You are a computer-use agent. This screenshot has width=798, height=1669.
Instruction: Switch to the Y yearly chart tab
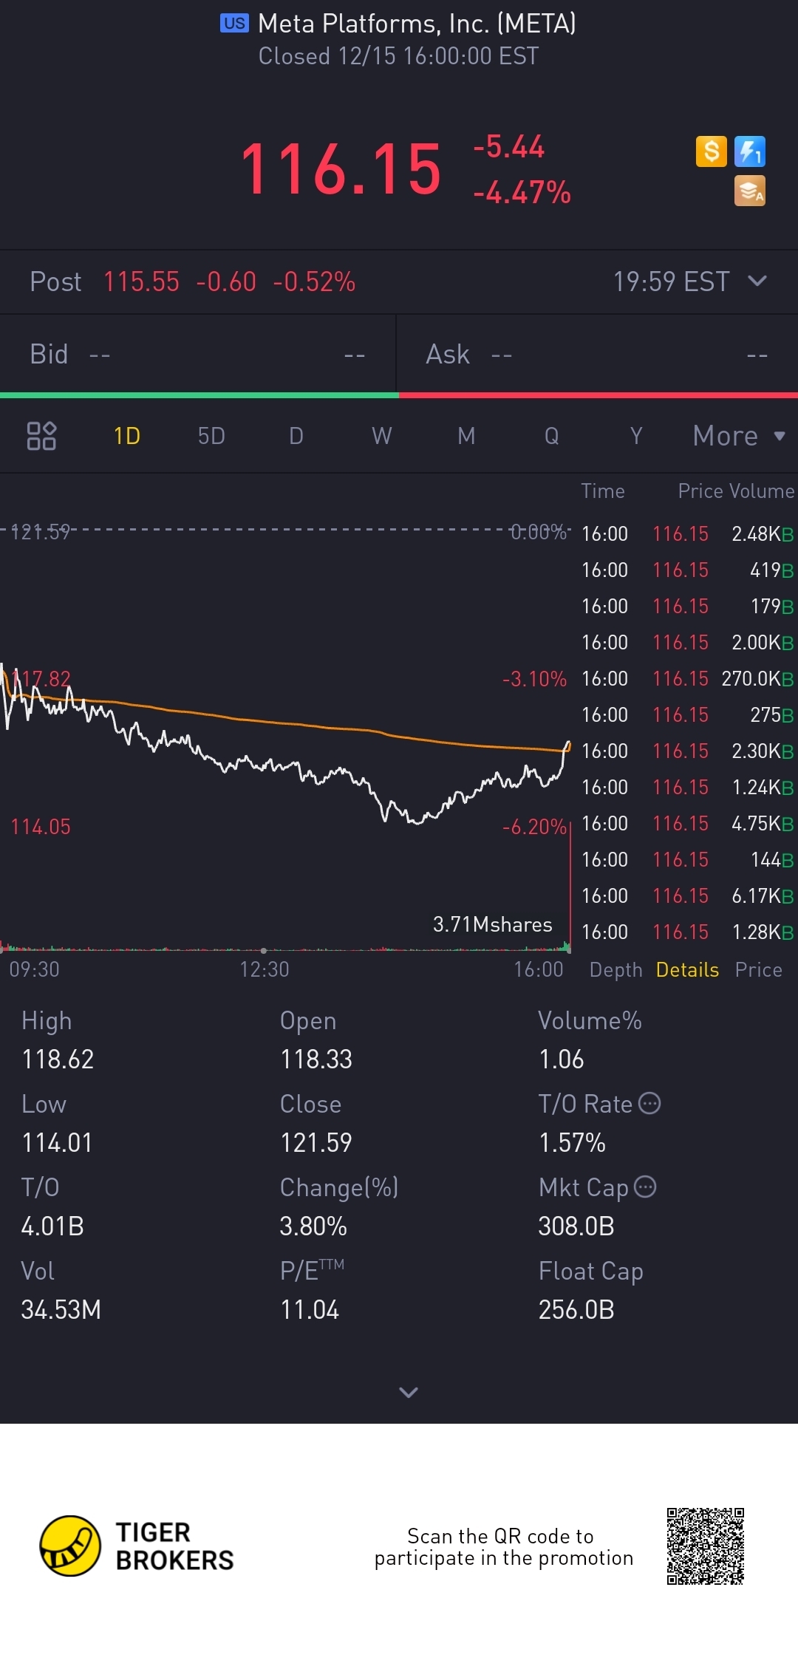[636, 436]
